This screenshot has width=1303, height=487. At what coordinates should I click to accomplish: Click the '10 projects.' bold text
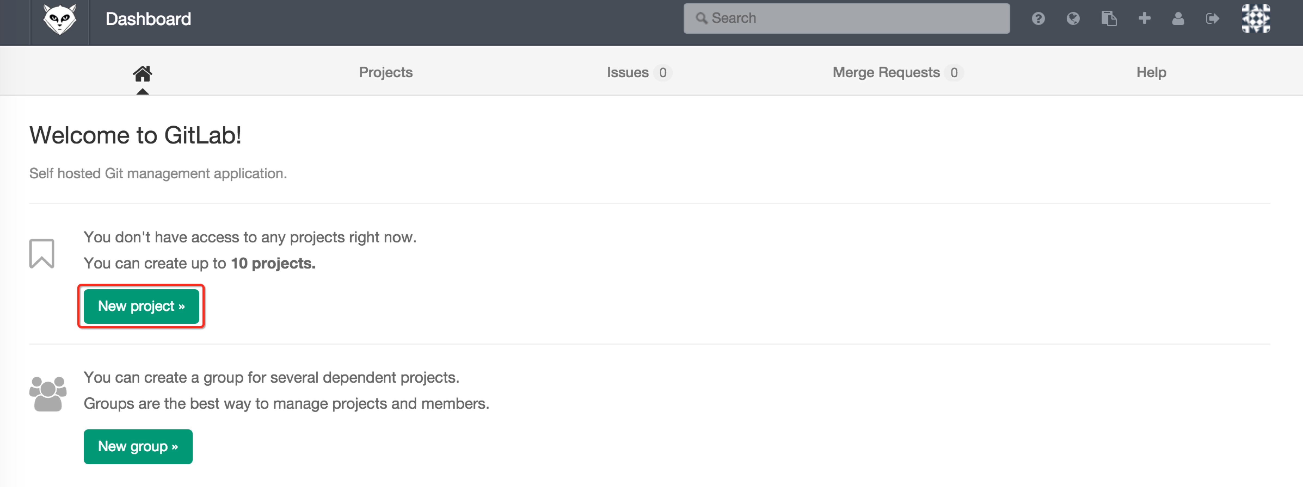(x=273, y=263)
